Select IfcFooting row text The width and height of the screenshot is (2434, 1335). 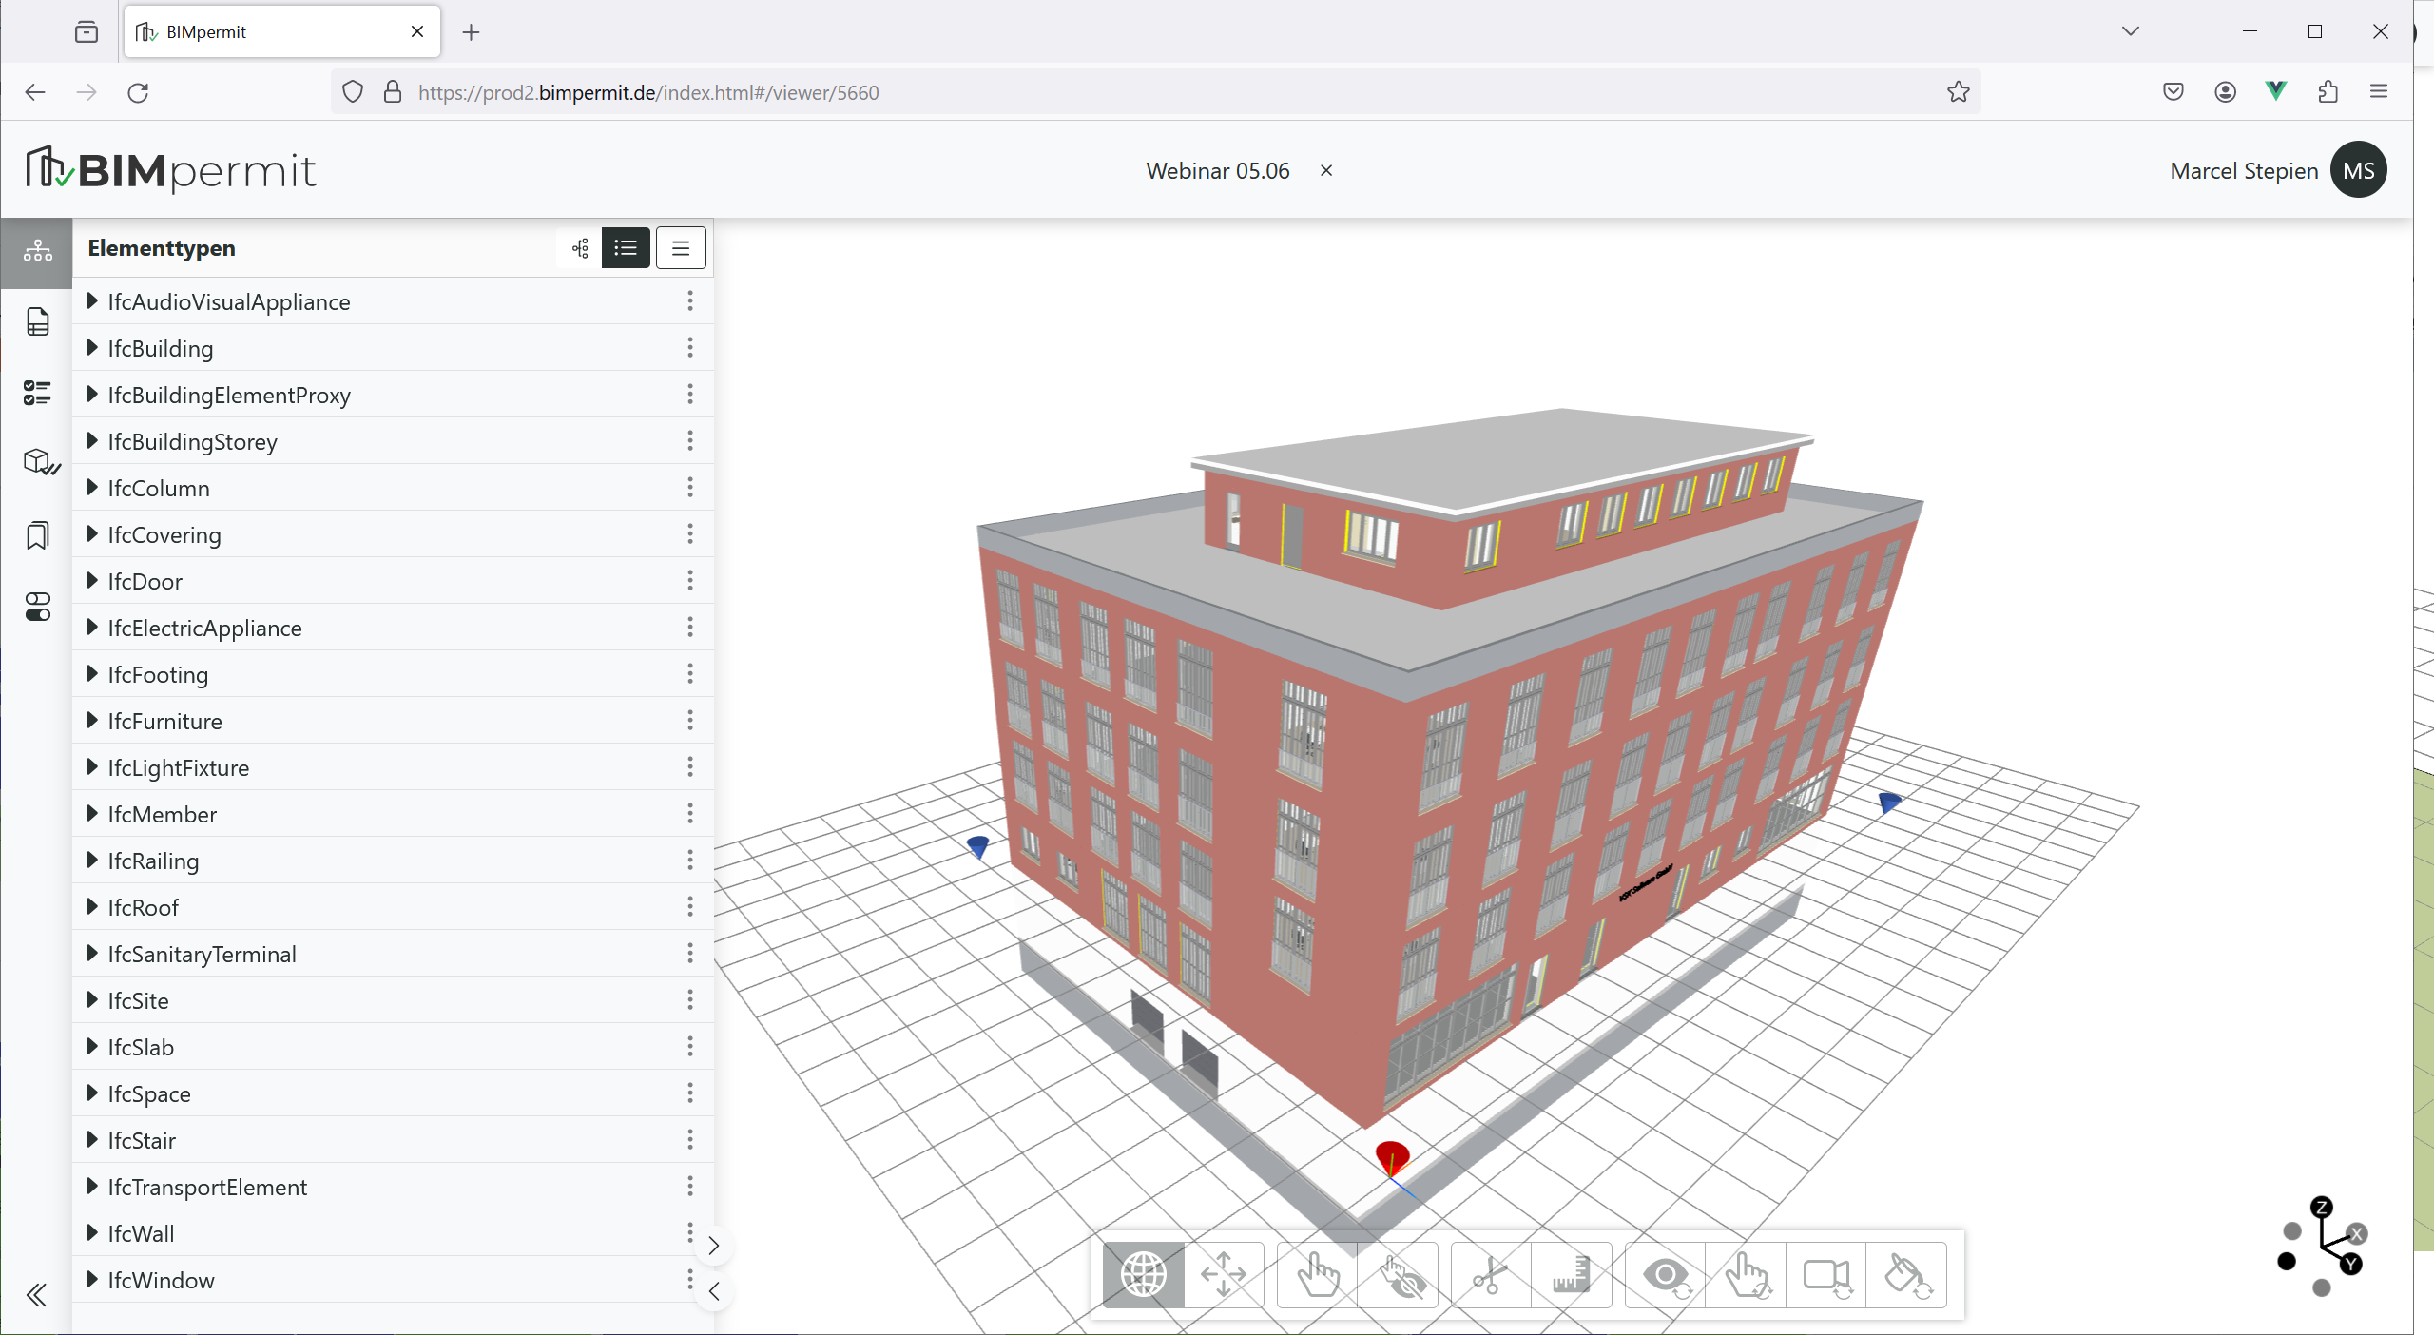pos(158,675)
